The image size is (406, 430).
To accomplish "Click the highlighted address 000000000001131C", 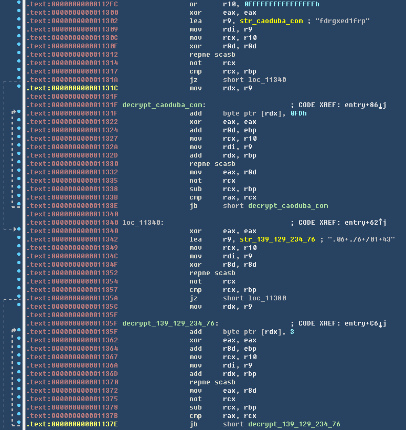I will click(x=72, y=88).
